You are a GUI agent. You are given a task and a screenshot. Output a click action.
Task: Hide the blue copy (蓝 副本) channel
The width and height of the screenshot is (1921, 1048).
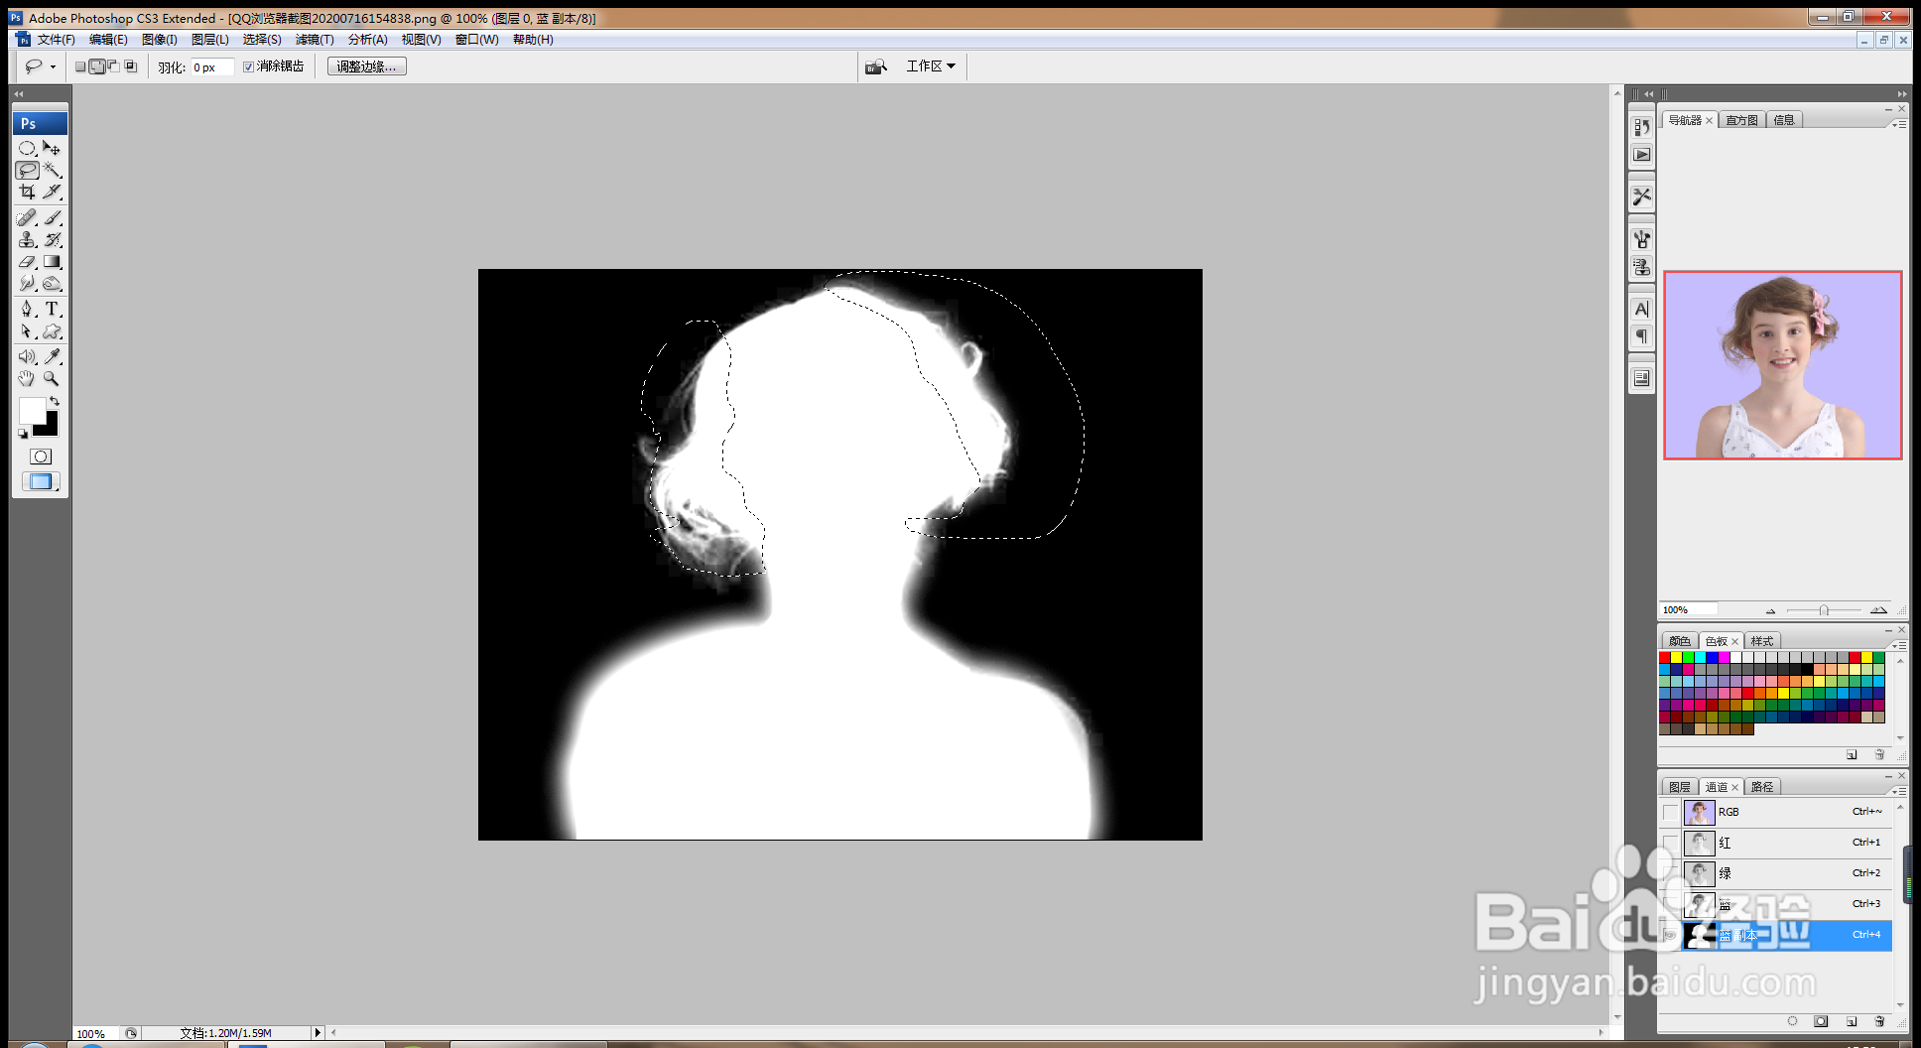pos(1671,936)
